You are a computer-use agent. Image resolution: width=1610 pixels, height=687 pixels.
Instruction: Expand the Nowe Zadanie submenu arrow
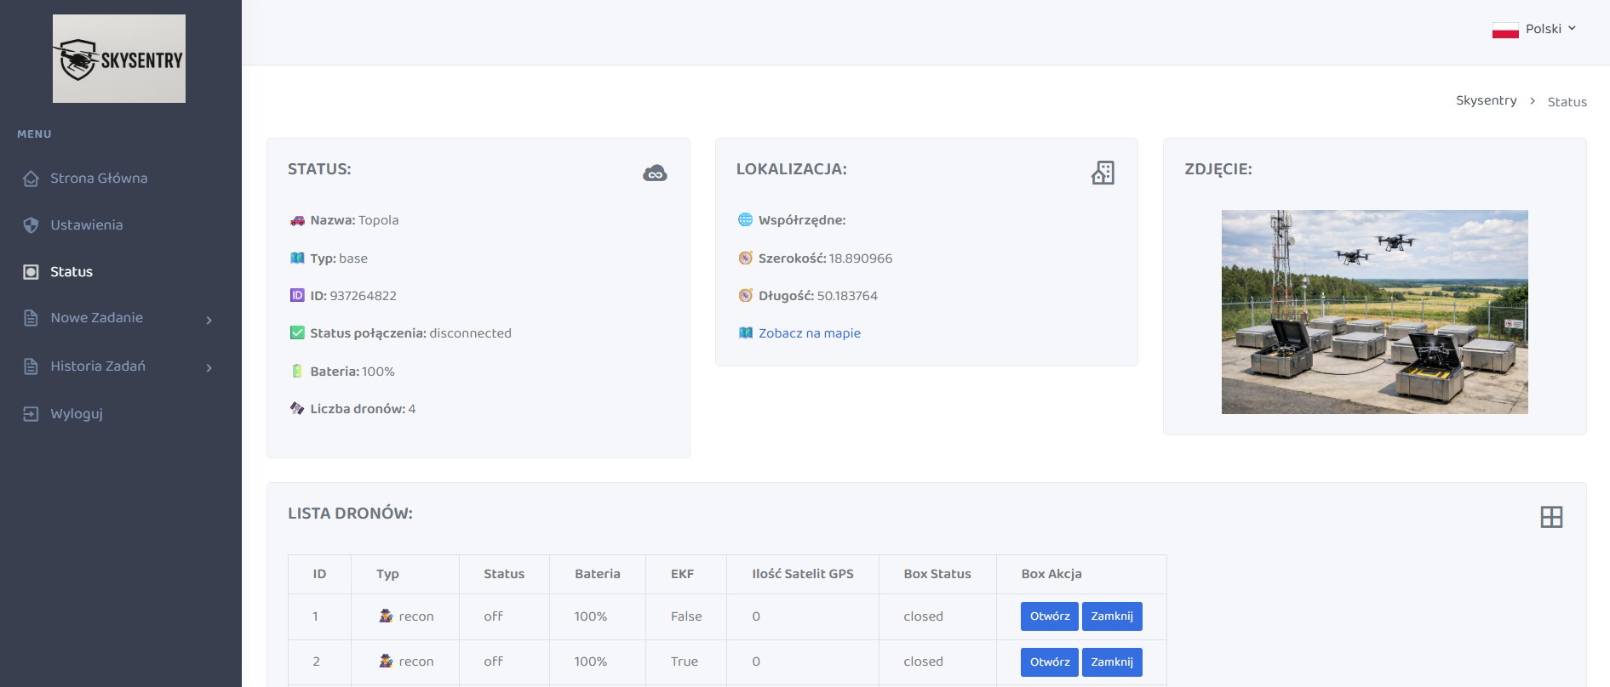209,320
